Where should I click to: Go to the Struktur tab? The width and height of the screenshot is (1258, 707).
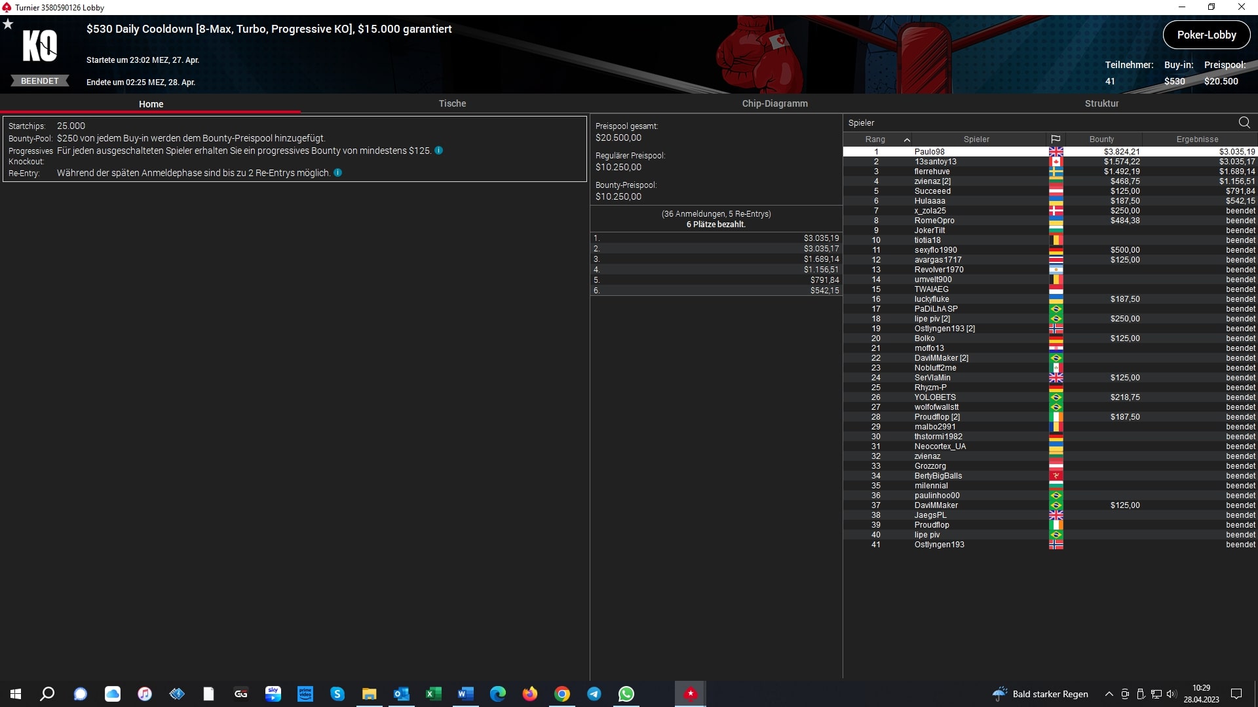coord(1101,103)
